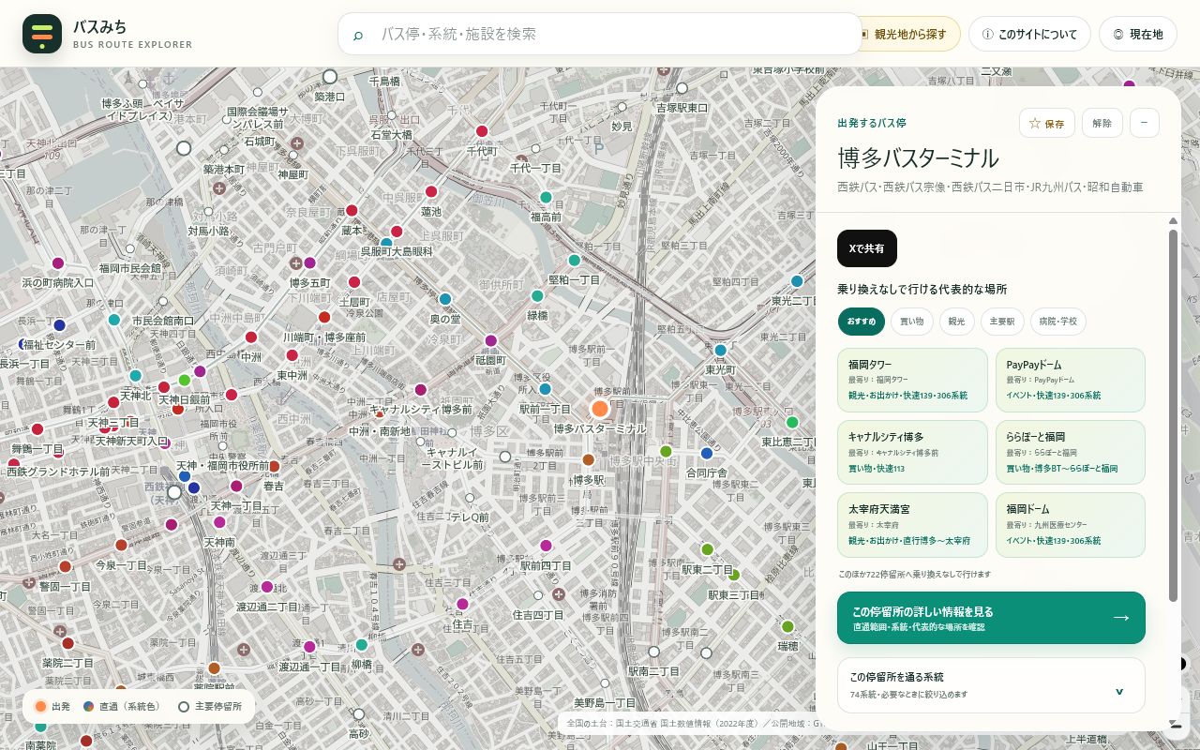This screenshot has width=1200, height=750.
Task: Select the おすすめ filter chip
Action: [x=861, y=322]
